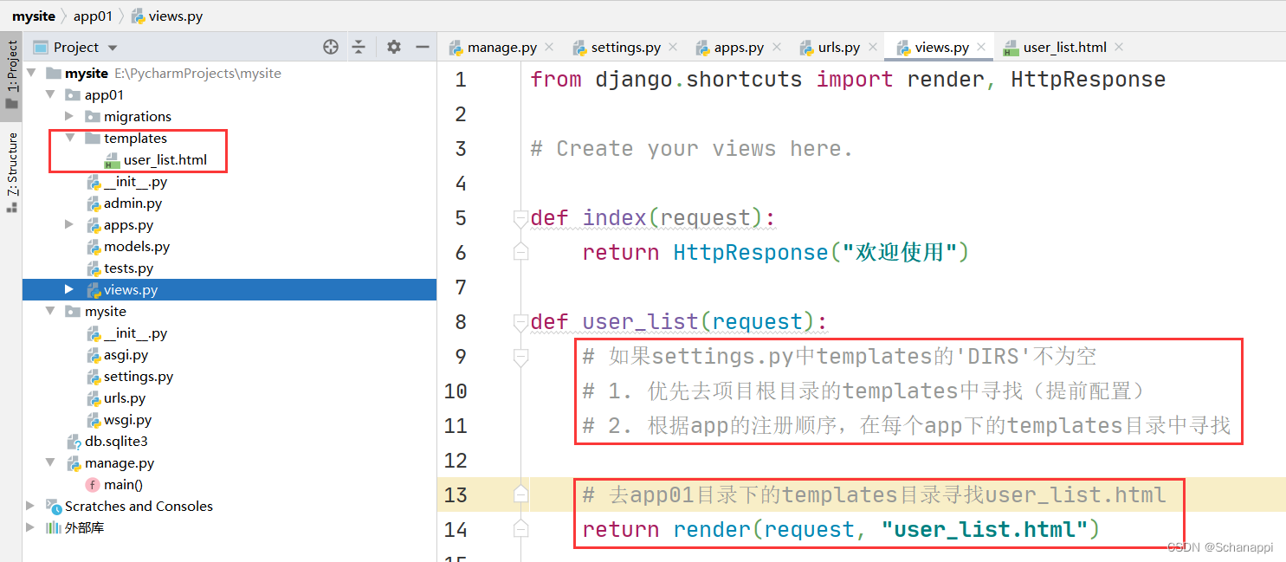
Task: Select user_list.html in project tree
Action: click(x=165, y=159)
